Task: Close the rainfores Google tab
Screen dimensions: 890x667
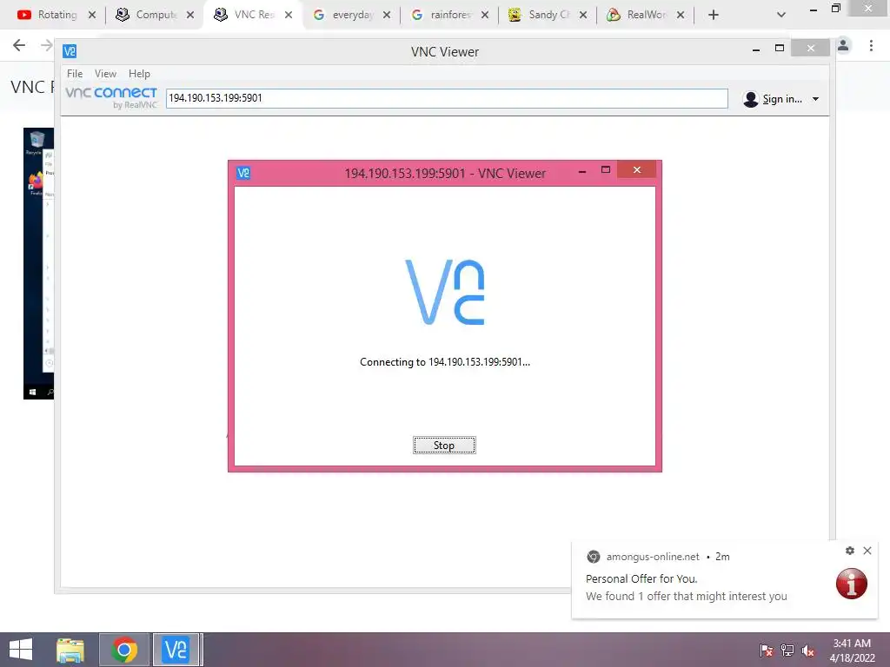Action: (485, 15)
